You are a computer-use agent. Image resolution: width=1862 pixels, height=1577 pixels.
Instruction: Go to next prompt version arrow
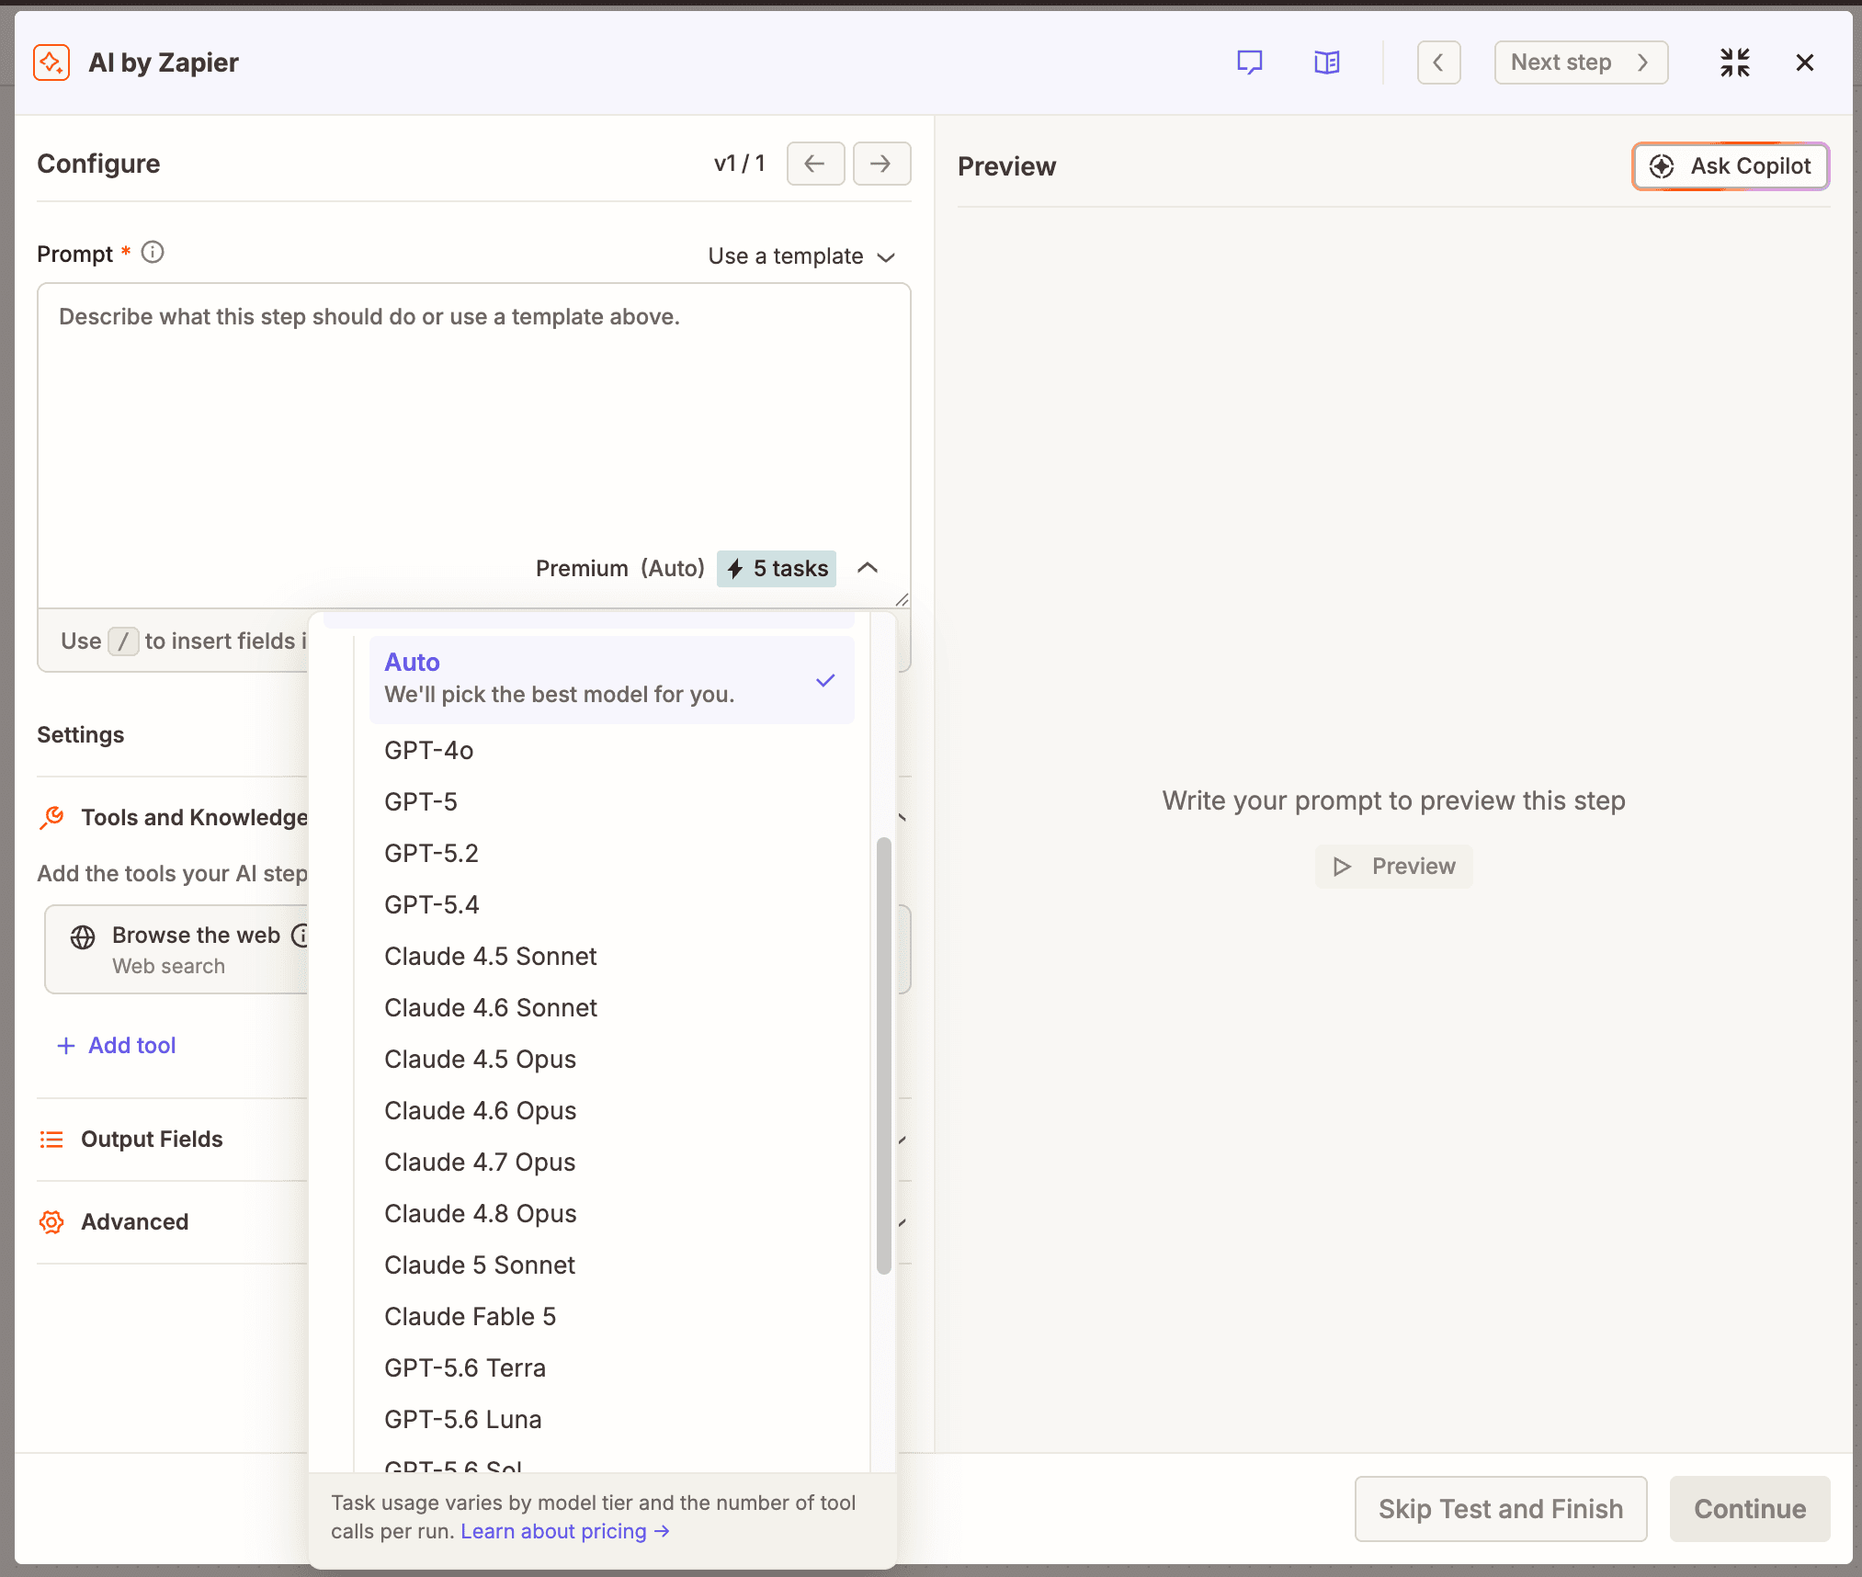pos(881,164)
